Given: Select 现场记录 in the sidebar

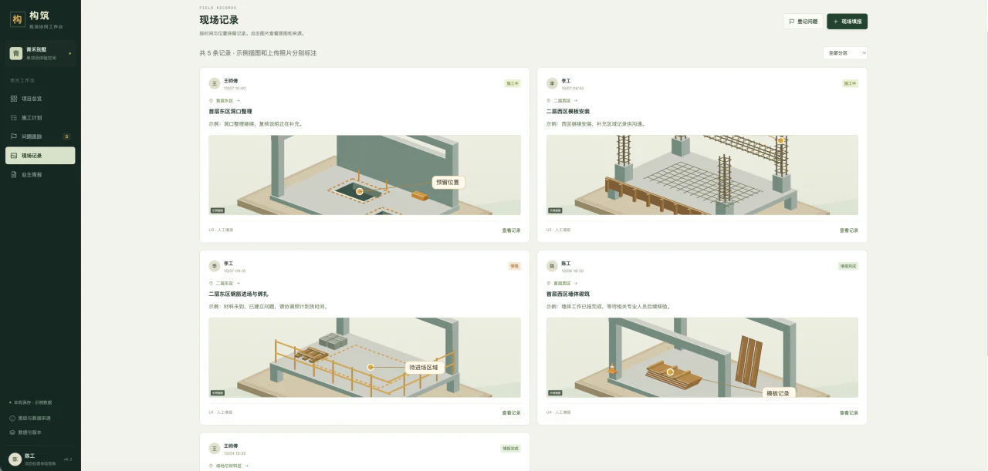Looking at the screenshot, I should click(x=40, y=155).
